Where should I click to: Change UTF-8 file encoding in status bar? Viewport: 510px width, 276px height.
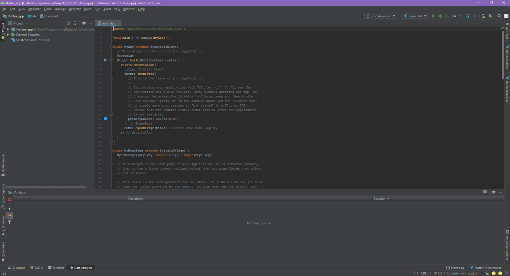pos(439,273)
